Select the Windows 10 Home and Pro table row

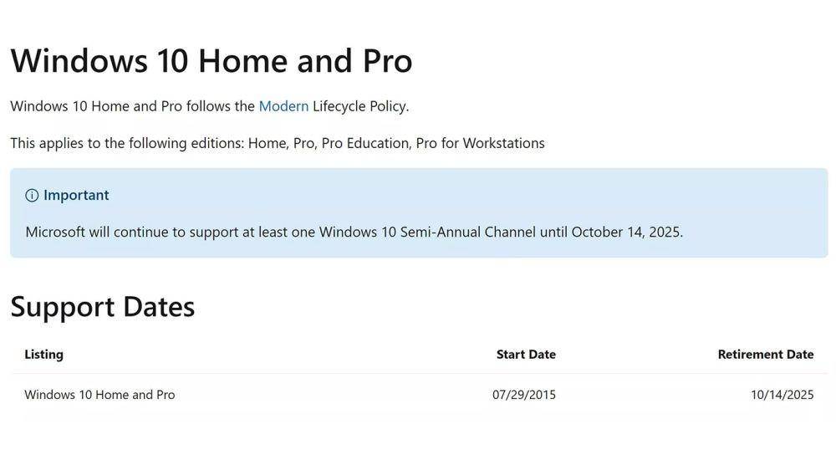coord(419,395)
